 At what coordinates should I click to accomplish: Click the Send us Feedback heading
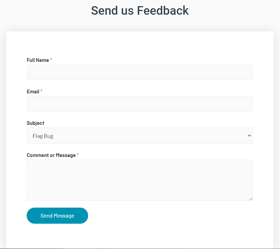click(x=139, y=11)
